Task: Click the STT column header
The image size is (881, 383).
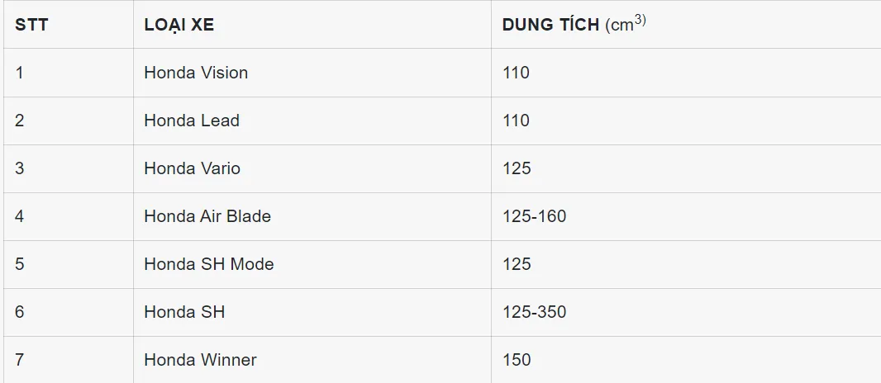Action: coord(31,25)
